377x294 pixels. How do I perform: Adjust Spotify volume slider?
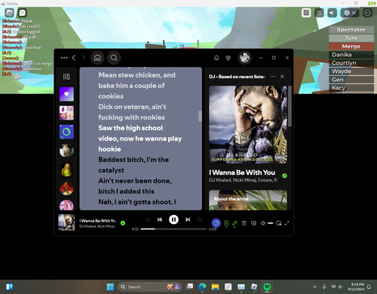[x=271, y=223]
